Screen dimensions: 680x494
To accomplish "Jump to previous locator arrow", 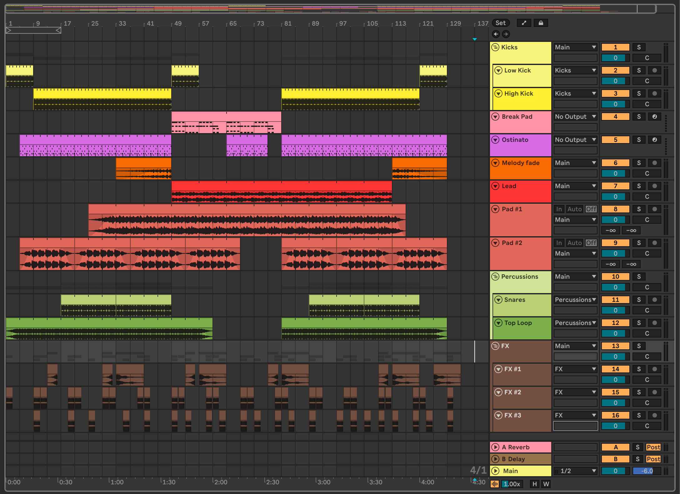I will point(496,34).
